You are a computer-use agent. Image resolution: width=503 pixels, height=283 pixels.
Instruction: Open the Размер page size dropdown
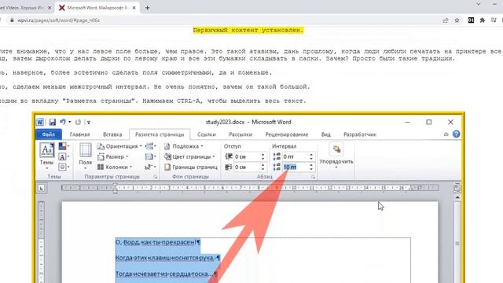click(113, 157)
